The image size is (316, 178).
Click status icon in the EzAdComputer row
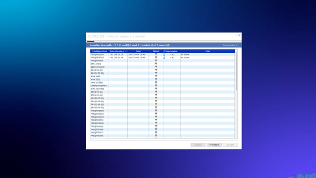pyautogui.click(x=156, y=67)
